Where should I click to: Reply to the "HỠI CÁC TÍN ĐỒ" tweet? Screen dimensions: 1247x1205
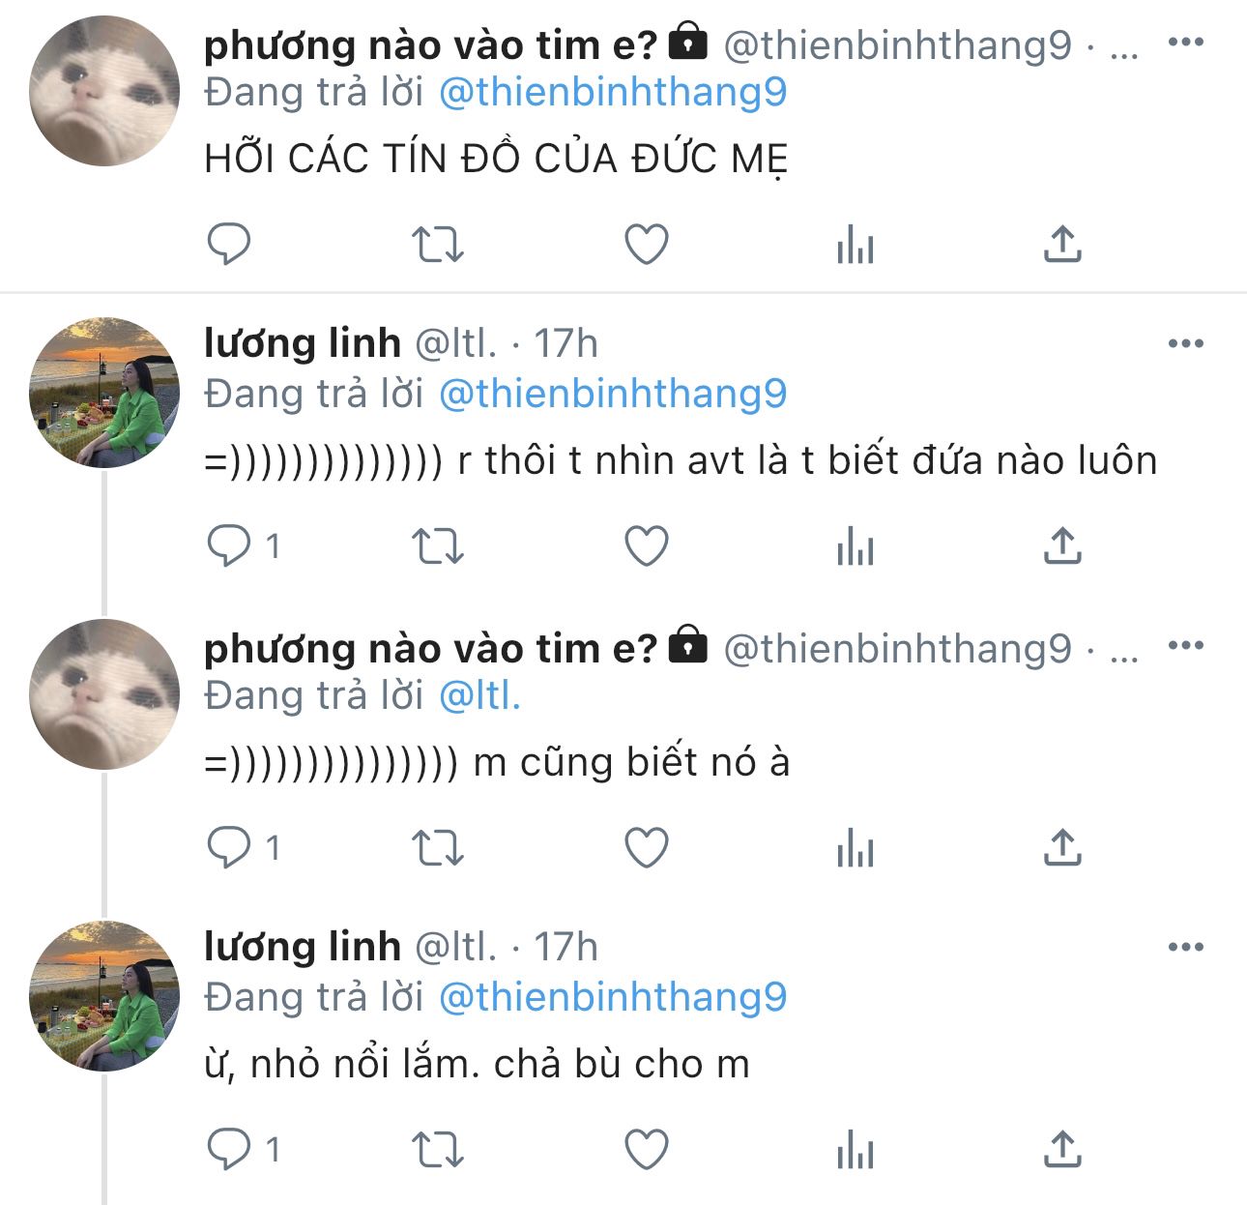229,244
